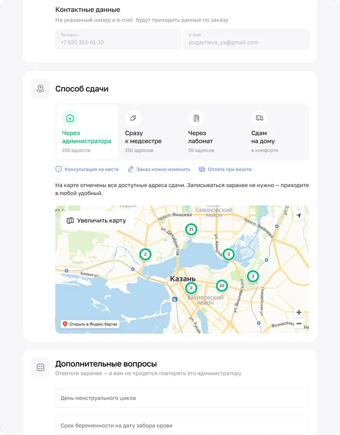Click the Ново-Савиновский район map label
Image resolution: width=340 pixels, height=435 pixels.
(x=214, y=211)
